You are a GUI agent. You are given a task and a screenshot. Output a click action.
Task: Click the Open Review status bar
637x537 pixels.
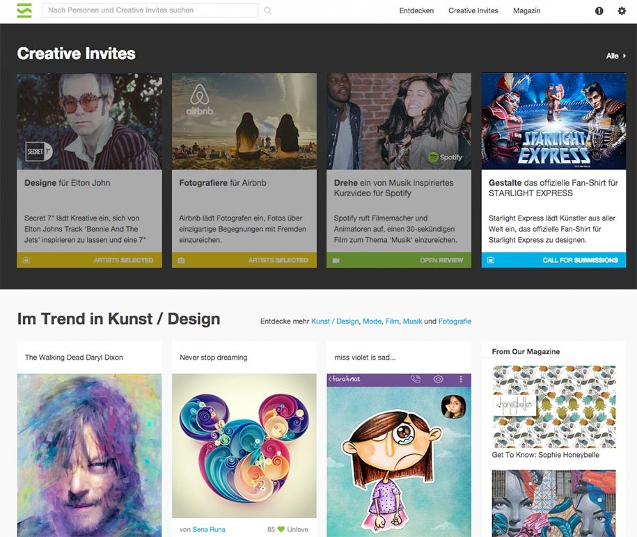399,259
